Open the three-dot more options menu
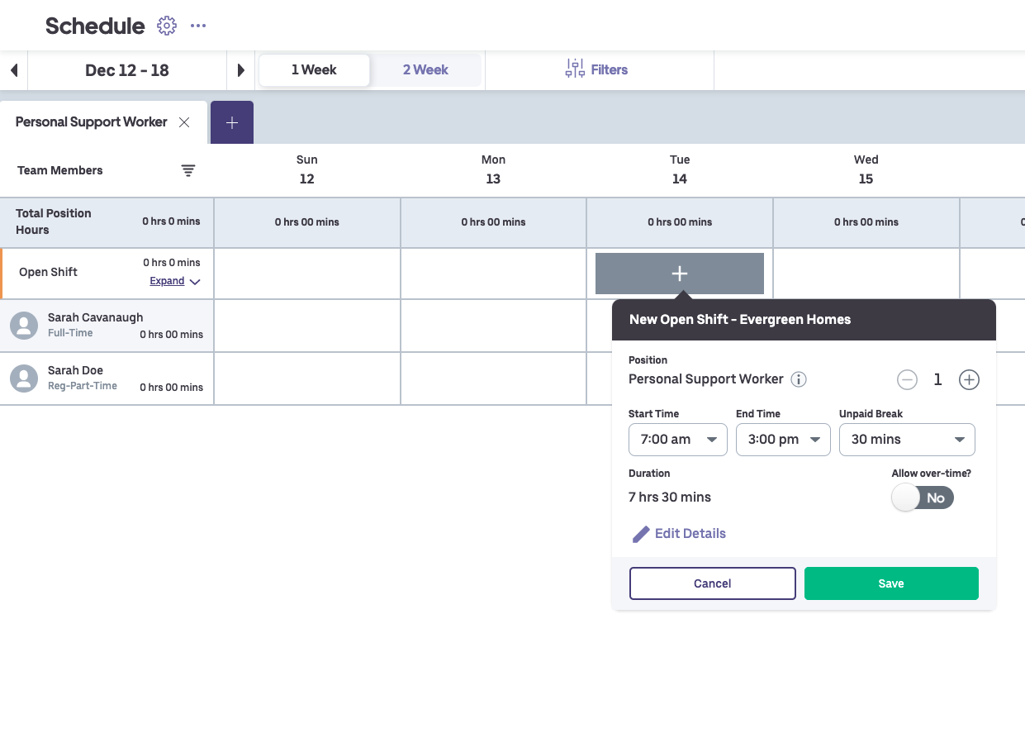1025x738 pixels. pos(198,26)
